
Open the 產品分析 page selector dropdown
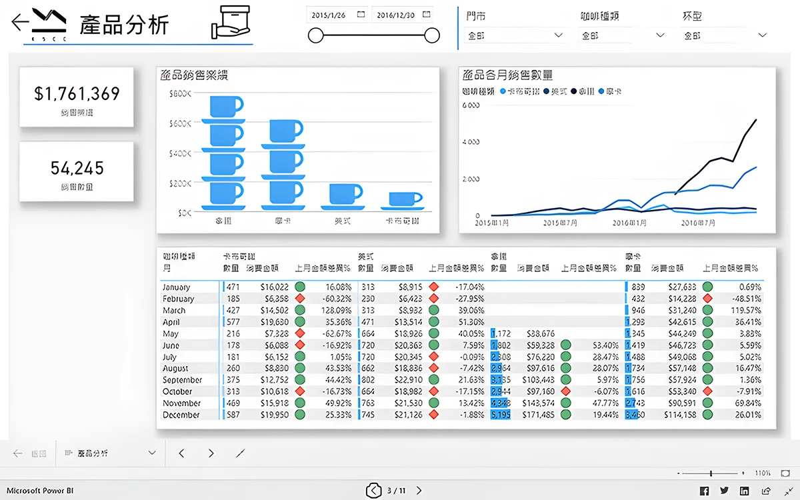pyautogui.click(x=151, y=453)
